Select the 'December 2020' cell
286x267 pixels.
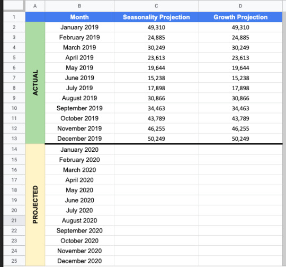[x=79, y=261]
